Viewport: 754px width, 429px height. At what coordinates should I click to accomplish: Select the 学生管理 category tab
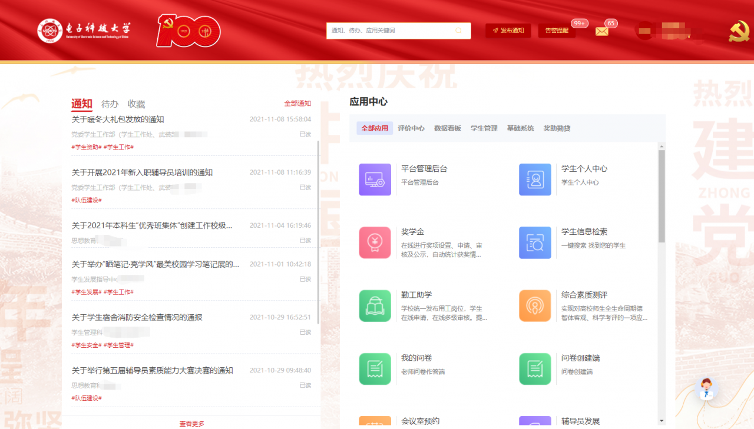484,128
